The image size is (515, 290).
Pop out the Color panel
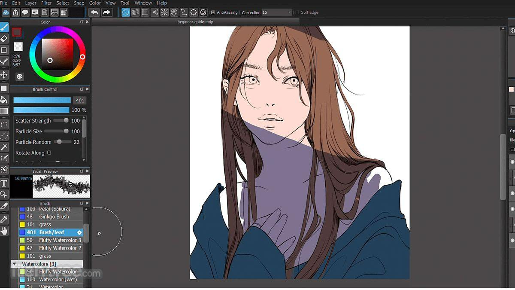click(82, 22)
